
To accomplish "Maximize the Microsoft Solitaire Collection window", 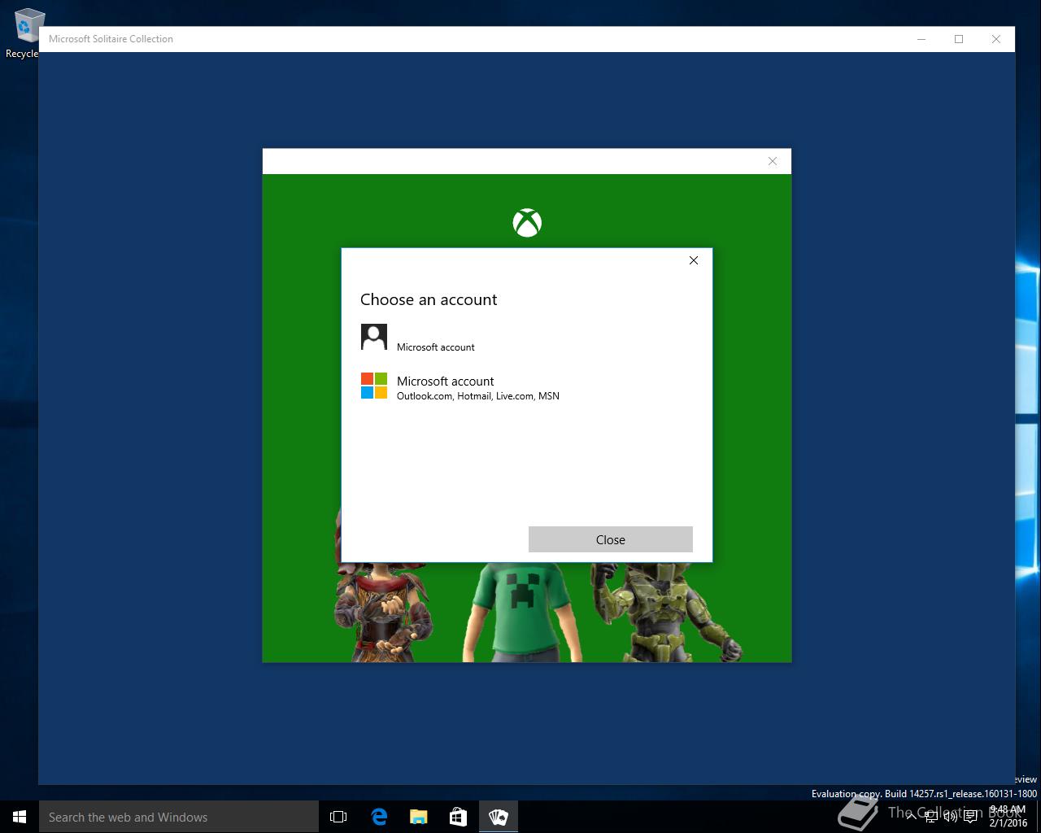I will tap(959, 39).
